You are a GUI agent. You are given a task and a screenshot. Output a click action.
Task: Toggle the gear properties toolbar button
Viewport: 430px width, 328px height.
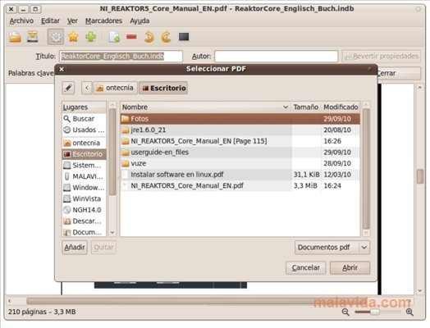[x=56, y=37]
